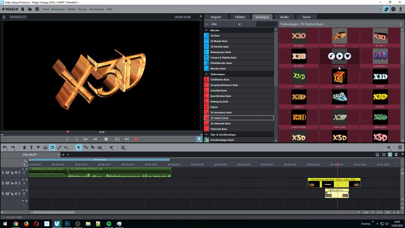Screen dimensions: 405x228
Task: Open preview monitor hamburger menu
Action: coord(4,17)
